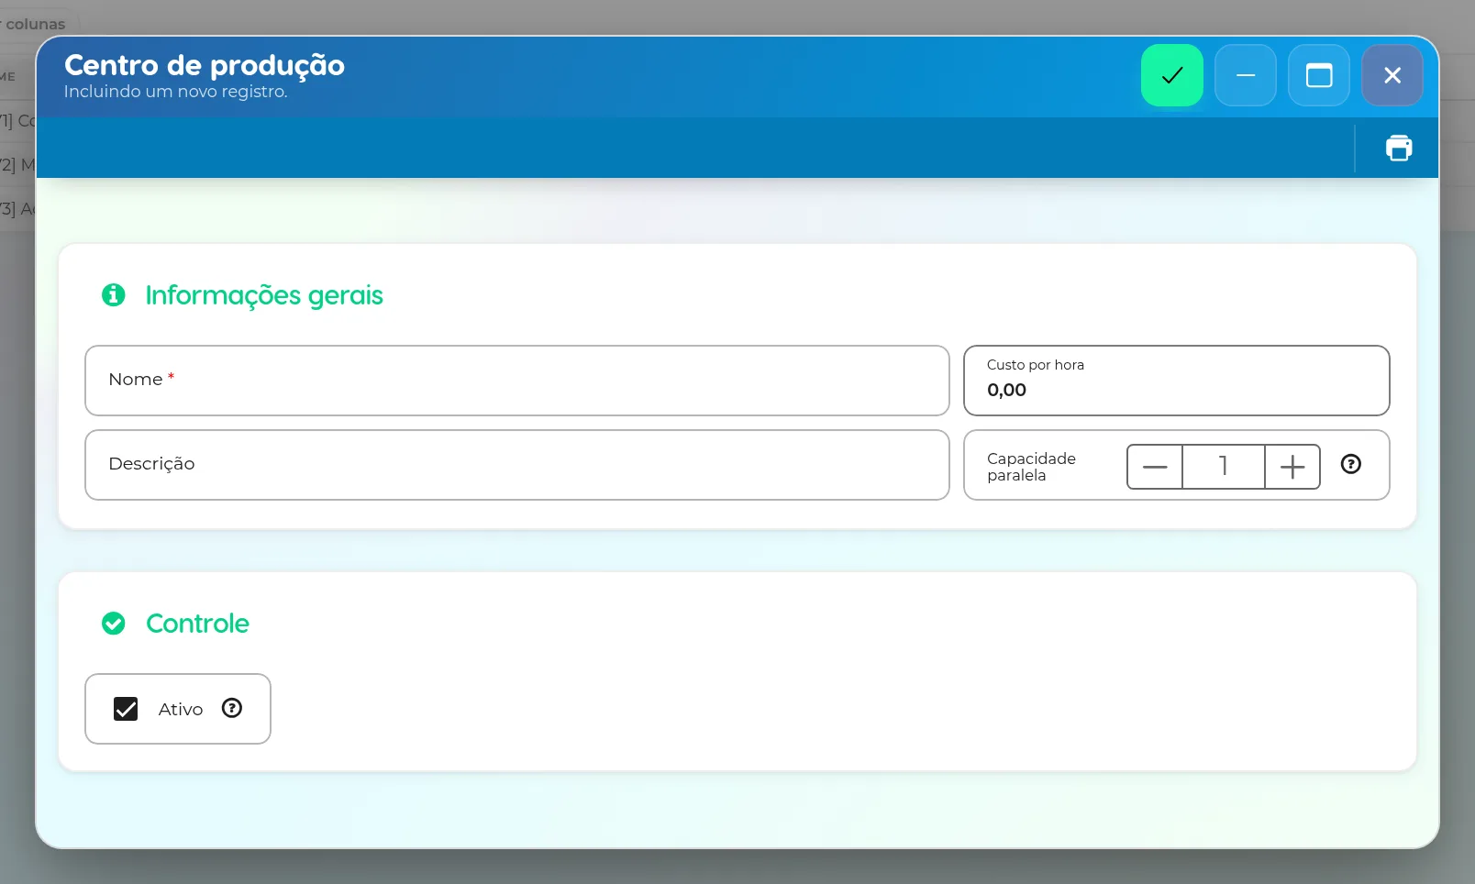The height and width of the screenshot is (884, 1475).
Task: Open help icon next to Capacidade paralela
Action: pyautogui.click(x=1350, y=464)
